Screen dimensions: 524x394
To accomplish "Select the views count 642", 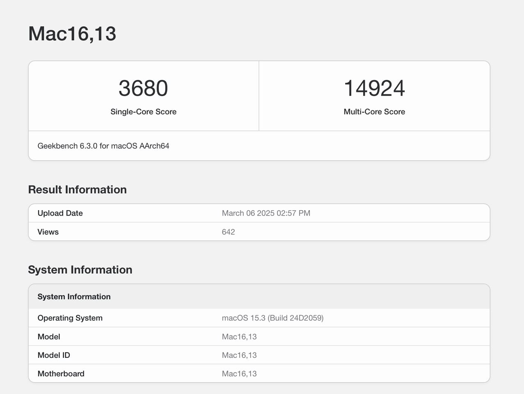I will pos(228,231).
